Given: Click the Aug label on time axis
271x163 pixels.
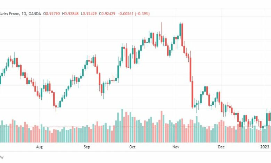Looking at the screenshot, I should pyautogui.click(x=39, y=147).
